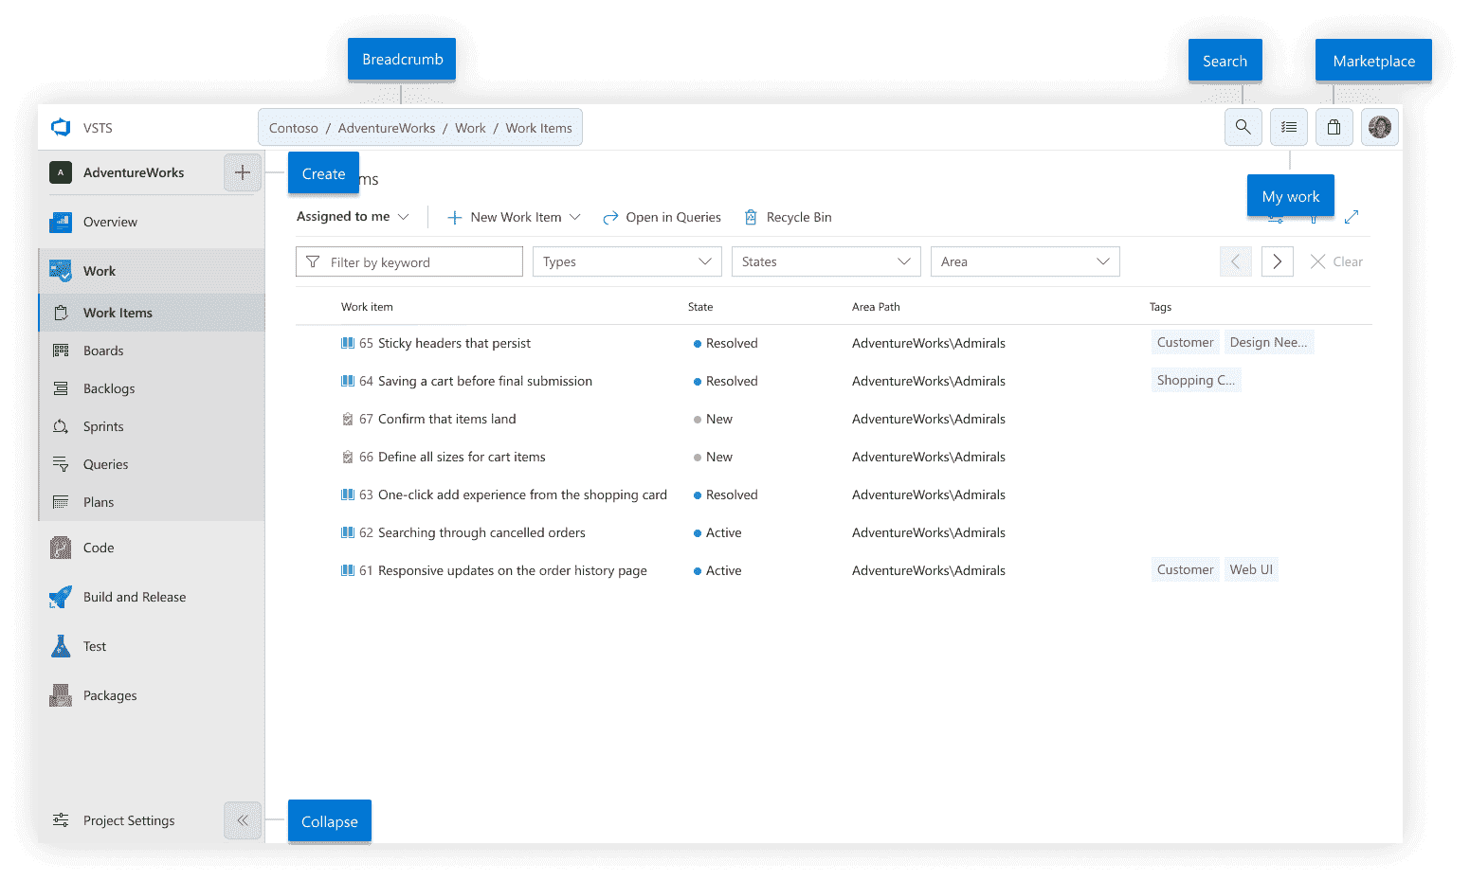
Task: Go to next page arrow
Action: (x=1277, y=261)
